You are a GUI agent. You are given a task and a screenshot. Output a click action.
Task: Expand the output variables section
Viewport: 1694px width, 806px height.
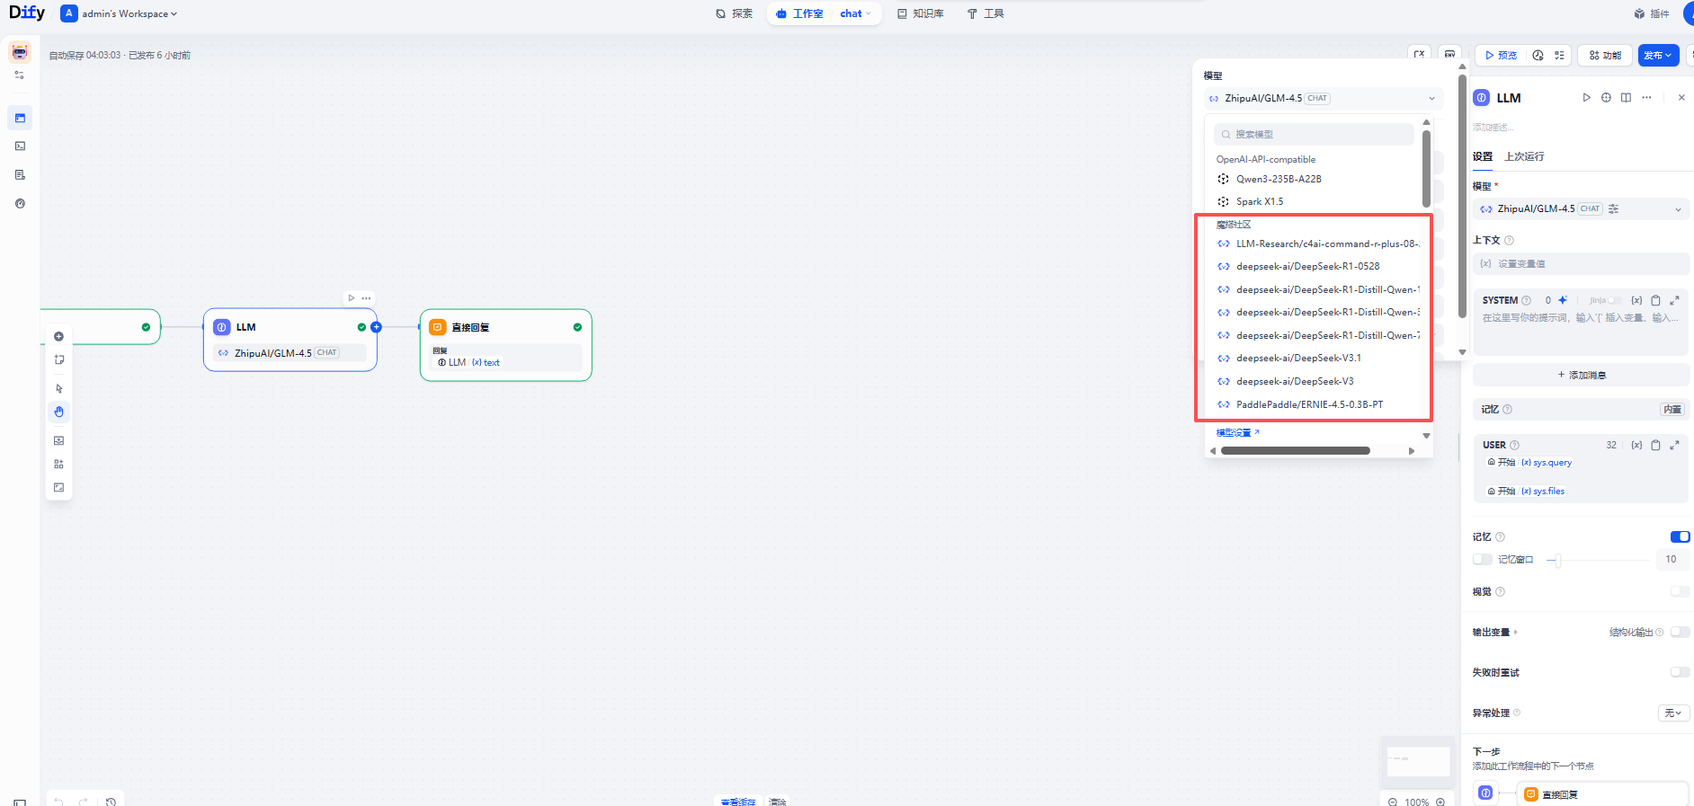[x=1494, y=632]
